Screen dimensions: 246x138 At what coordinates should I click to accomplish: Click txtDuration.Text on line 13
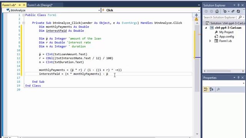pyautogui.click(x=68, y=62)
